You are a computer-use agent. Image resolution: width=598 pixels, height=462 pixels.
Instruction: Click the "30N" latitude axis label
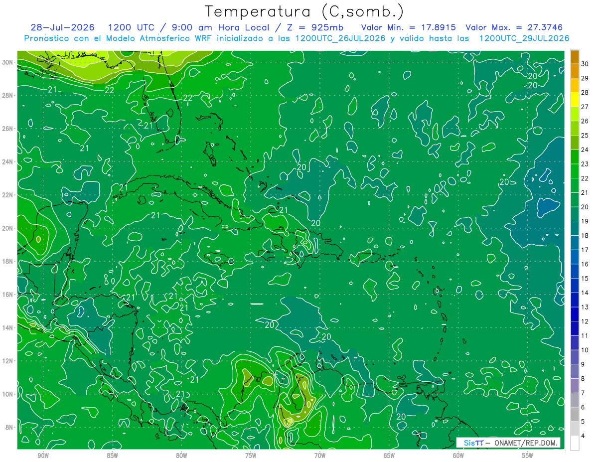(8, 62)
